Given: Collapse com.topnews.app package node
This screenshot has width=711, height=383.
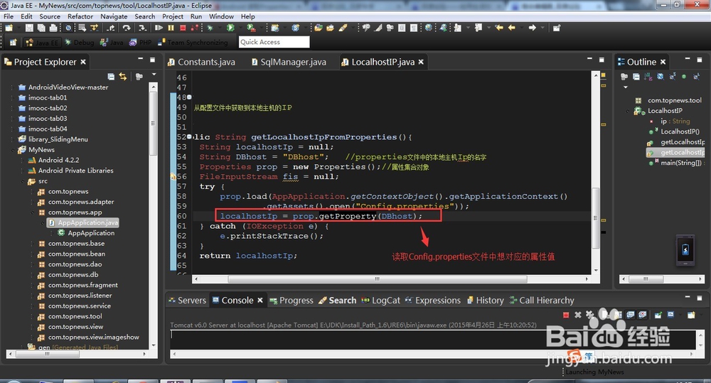Looking at the screenshot, I should point(33,212).
